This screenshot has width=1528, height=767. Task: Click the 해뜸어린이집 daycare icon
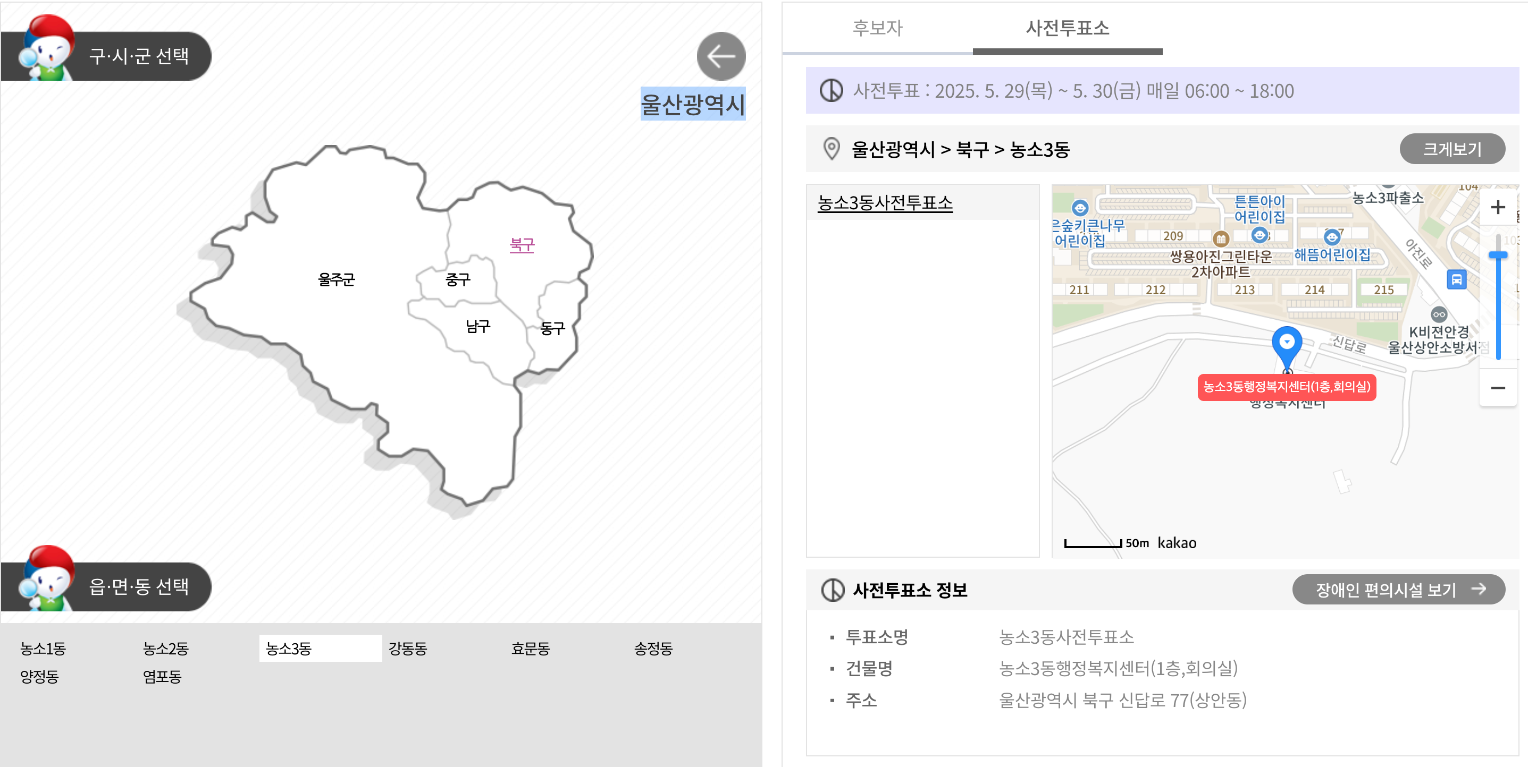(x=1332, y=237)
